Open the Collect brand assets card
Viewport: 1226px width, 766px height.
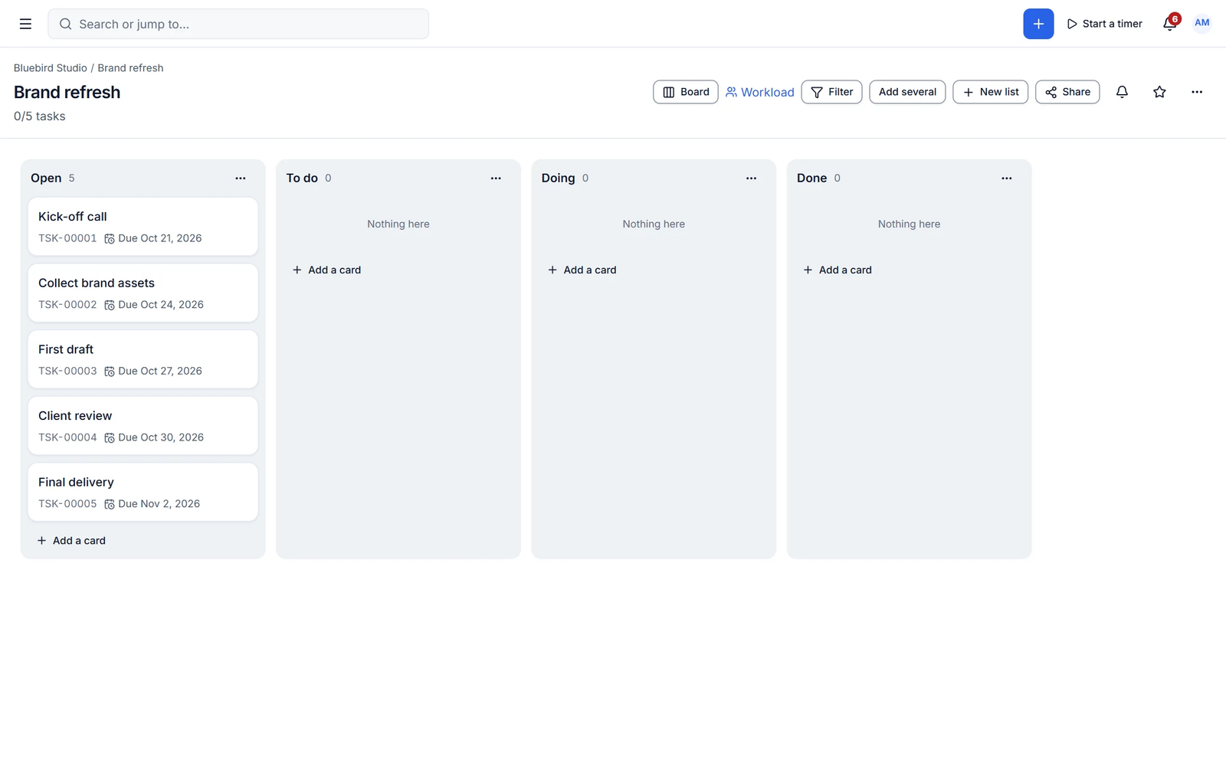click(x=143, y=293)
